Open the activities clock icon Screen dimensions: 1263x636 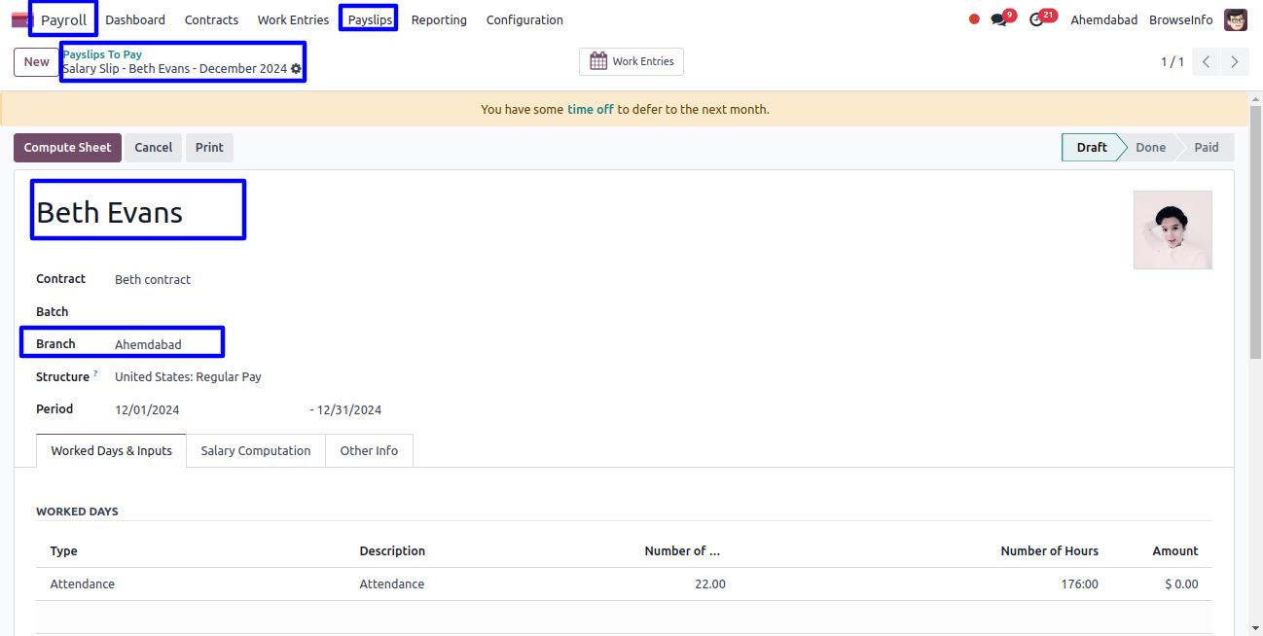tap(1037, 19)
